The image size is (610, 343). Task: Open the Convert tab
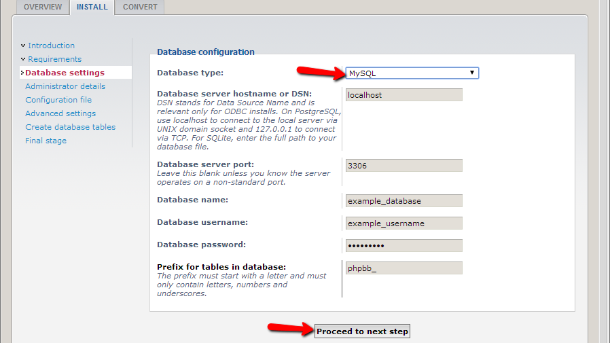click(x=140, y=7)
